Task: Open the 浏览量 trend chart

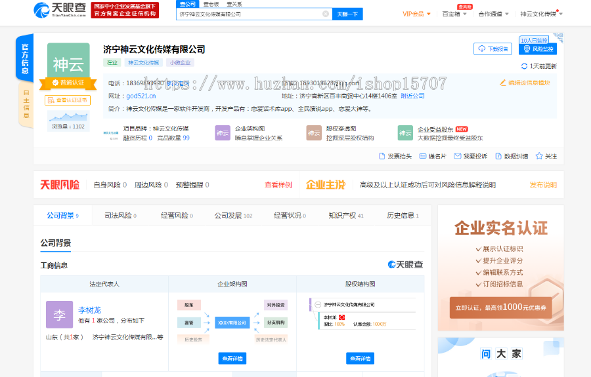Action: (x=68, y=121)
